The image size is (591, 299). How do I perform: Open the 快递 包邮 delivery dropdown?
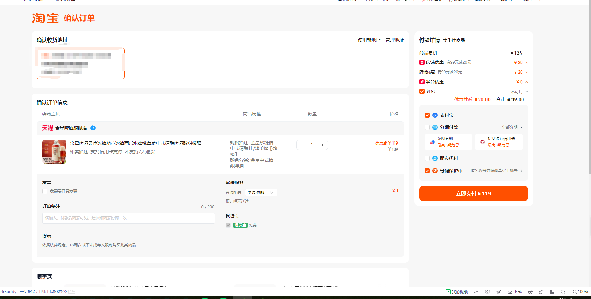coord(261,193)
